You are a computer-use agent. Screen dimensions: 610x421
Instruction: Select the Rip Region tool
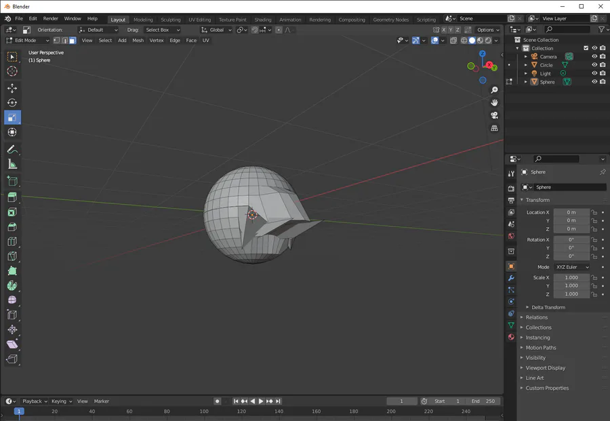click(x=12, y=359)
